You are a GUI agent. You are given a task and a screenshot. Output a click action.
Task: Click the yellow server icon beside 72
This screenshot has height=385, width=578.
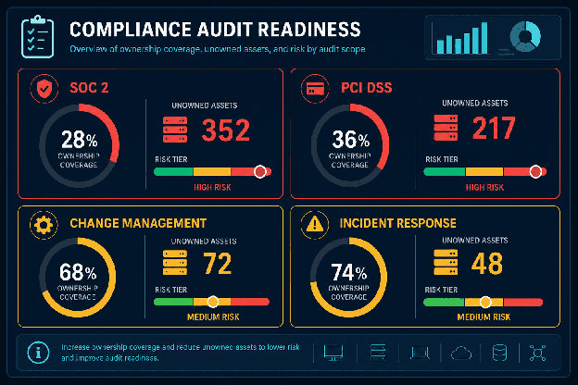pos(175,263)
